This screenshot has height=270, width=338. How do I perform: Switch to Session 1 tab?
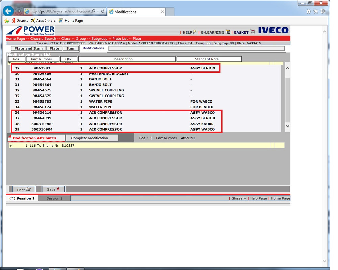pos(22,198)
